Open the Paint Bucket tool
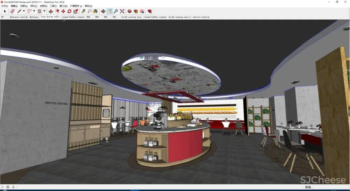The height and width of the screenshot is (191, 350). 95,11
